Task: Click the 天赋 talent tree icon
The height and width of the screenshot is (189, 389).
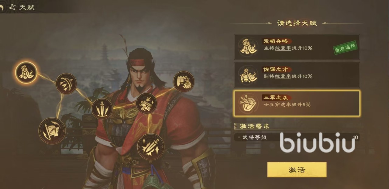Action: click(12, 7)
